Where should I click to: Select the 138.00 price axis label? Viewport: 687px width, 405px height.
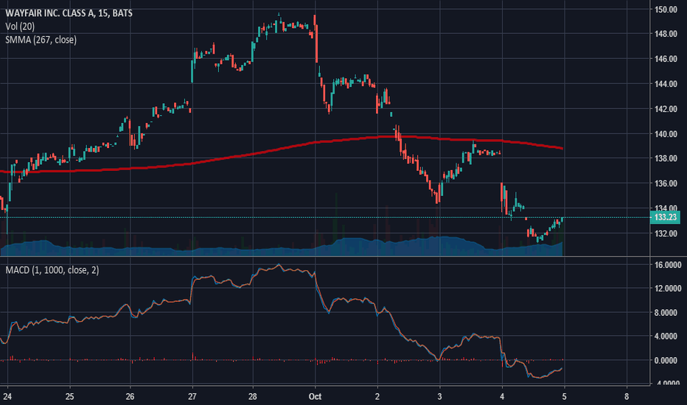click(x=666, y=158)
